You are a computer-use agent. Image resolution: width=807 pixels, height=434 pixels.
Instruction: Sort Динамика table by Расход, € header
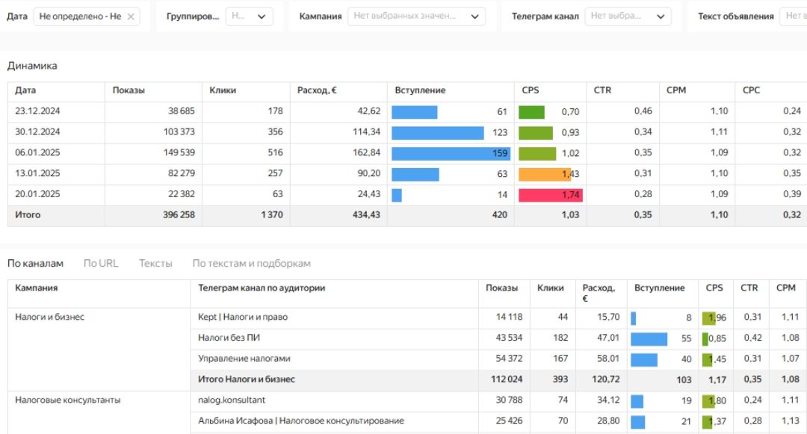pyautogui.click(x=317, y=90)
